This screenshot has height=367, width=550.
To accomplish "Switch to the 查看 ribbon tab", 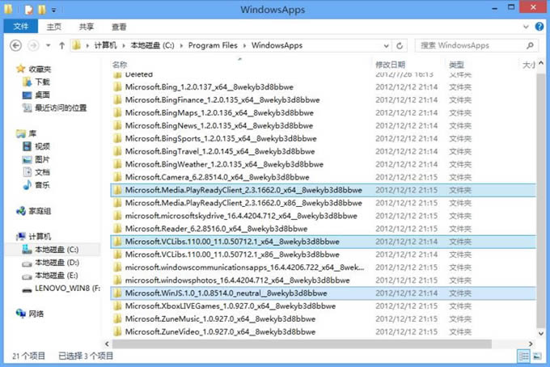I will tap(119, 27).
